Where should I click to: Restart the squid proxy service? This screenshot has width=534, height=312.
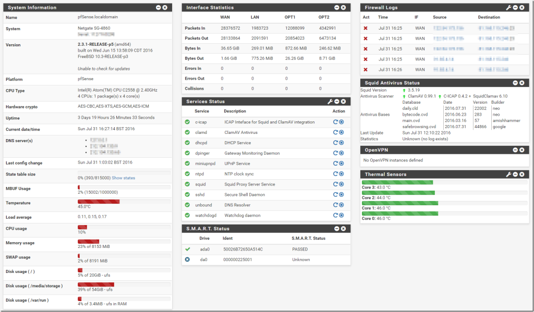point(335,184)
